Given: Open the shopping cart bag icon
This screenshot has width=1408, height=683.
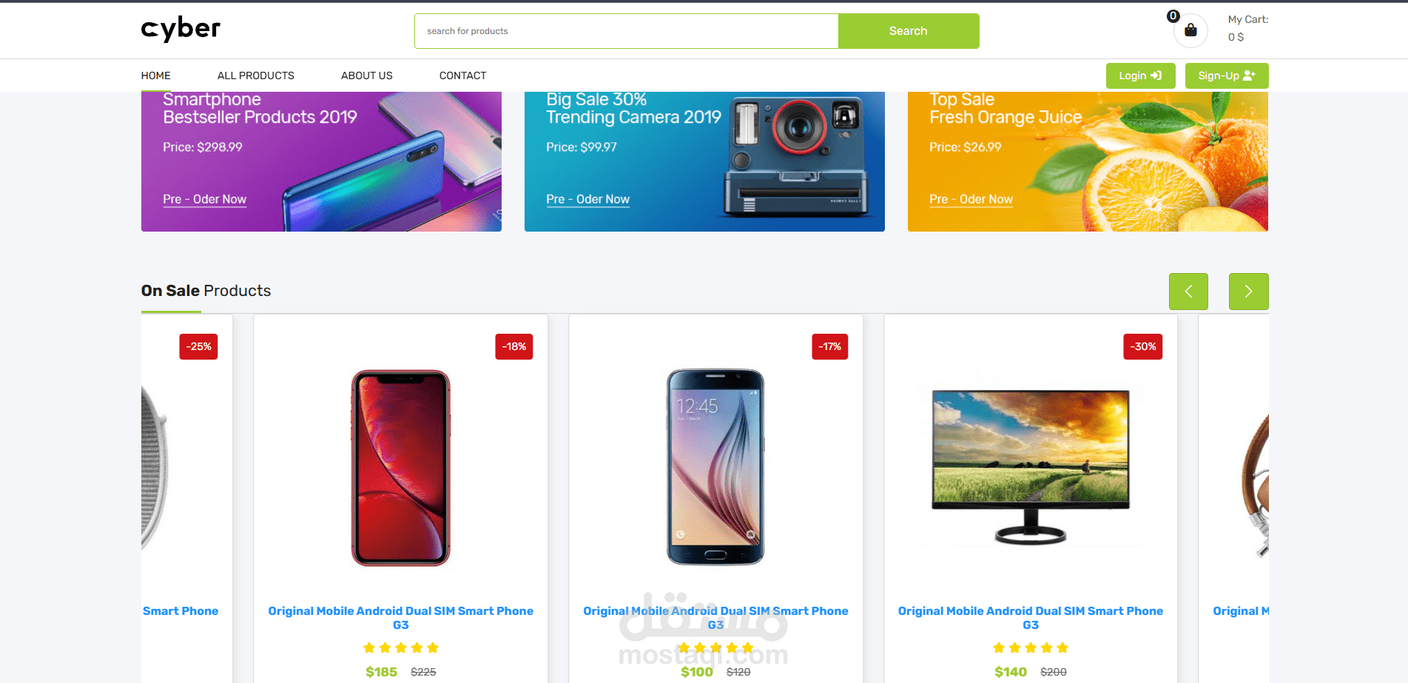Looking at the screenshot, I should (1190, 30).
